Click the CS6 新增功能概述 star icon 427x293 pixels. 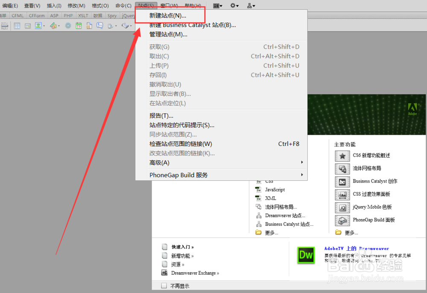pos(342,156)
